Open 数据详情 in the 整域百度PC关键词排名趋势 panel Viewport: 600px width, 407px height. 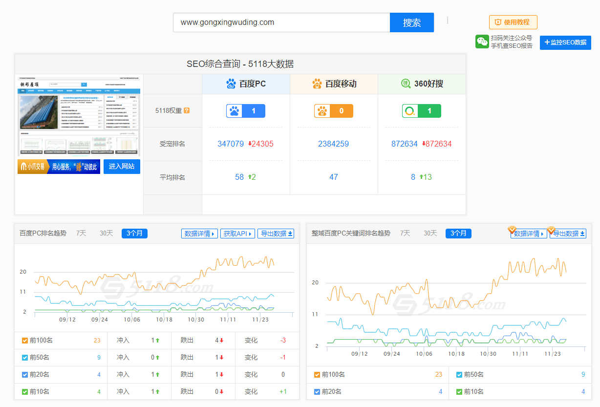coord(529,234)
